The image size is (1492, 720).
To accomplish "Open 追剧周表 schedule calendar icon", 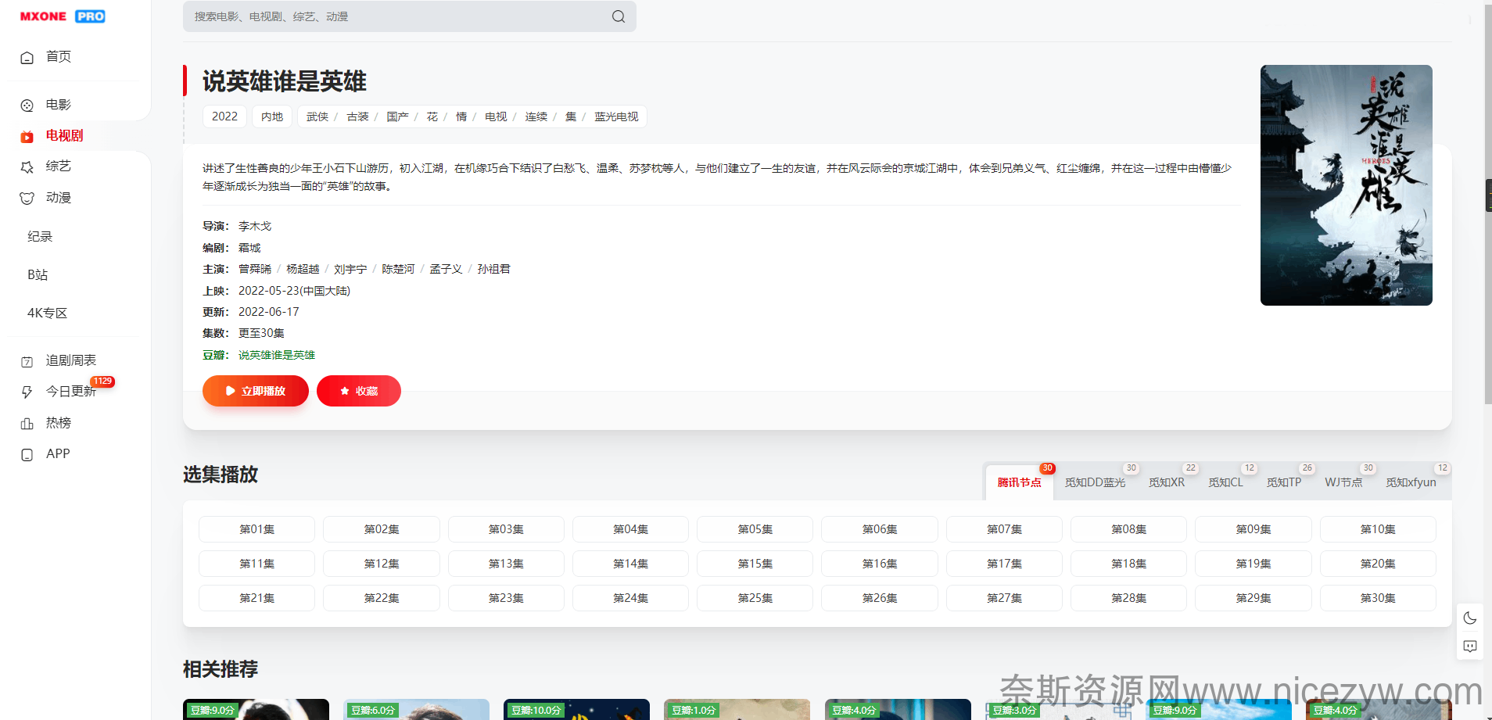I will pos(27,361).
